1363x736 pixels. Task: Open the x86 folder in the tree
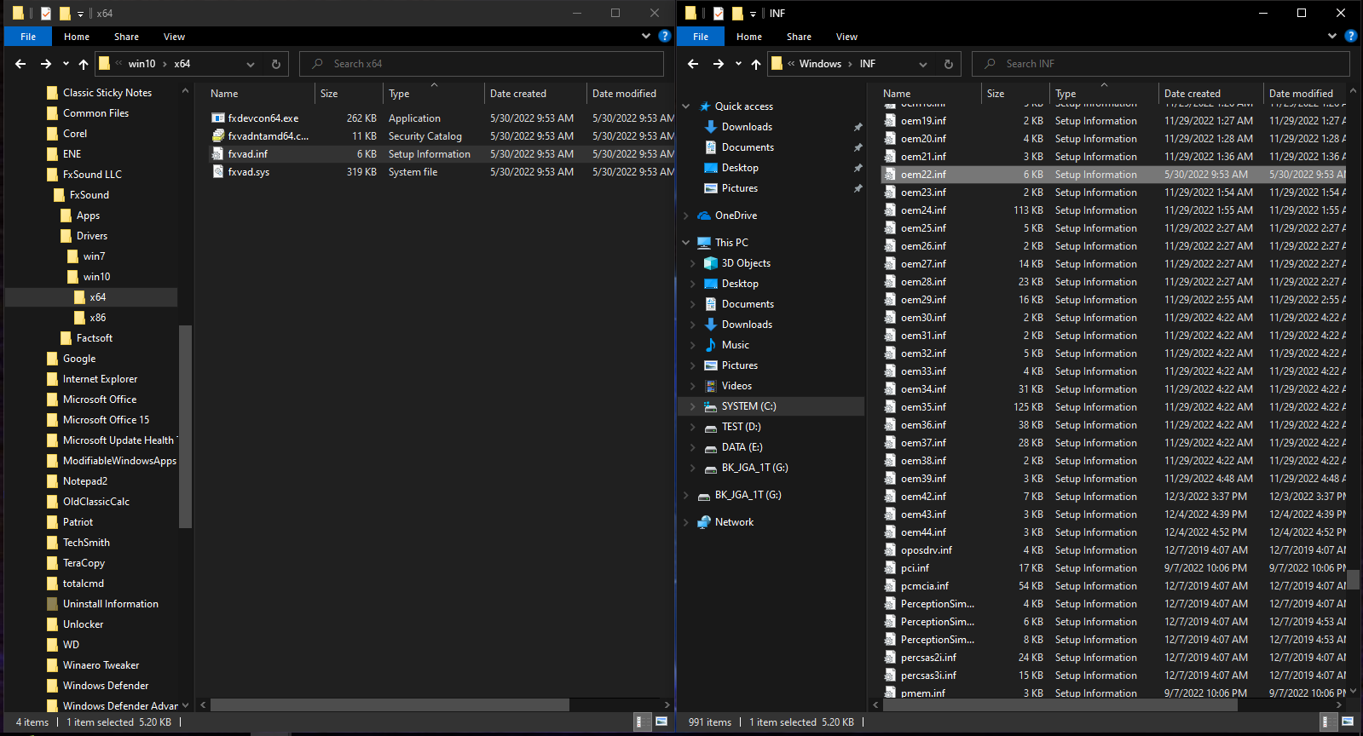pos(98,318)
